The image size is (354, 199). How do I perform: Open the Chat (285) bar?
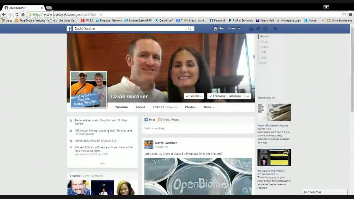pyautogui.click(x=325, y=192)
